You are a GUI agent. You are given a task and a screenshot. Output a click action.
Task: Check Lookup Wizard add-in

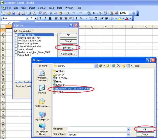(x=16, y=49)
